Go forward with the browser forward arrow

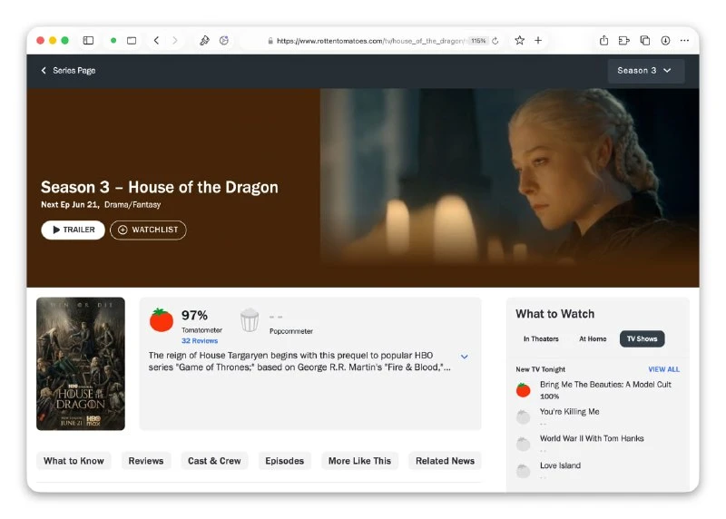pos(174,40)
